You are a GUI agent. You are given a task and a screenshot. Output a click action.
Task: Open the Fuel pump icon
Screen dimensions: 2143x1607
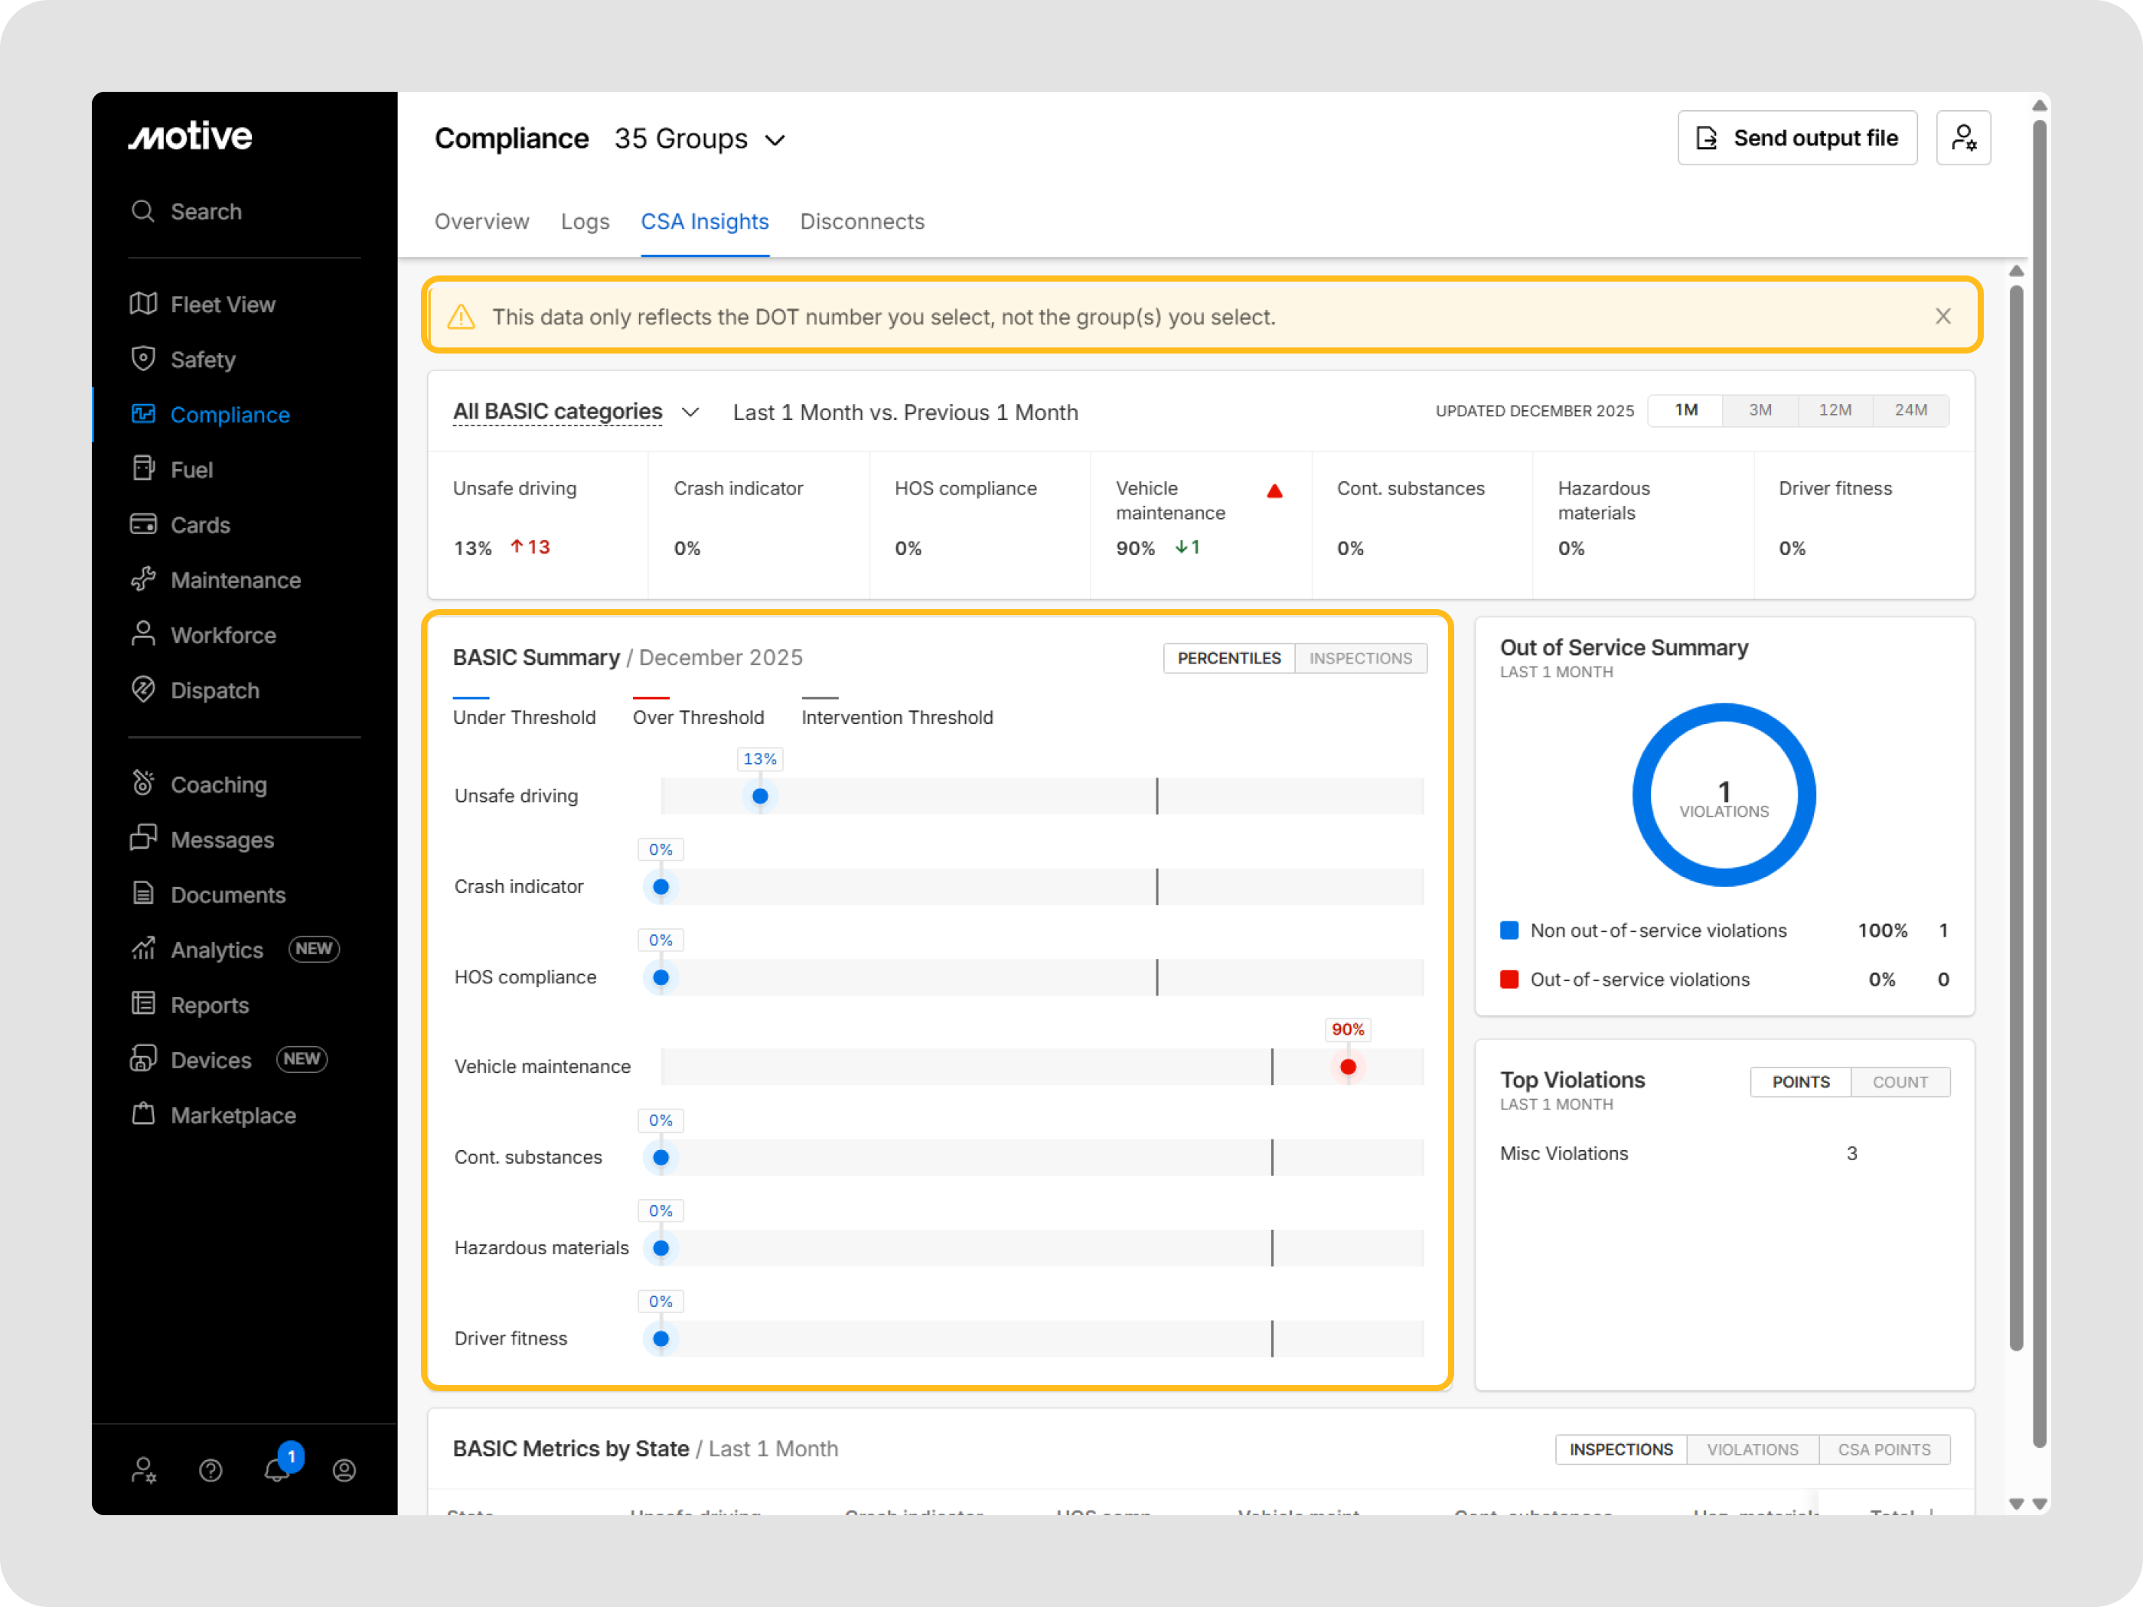tap(143, 469)
